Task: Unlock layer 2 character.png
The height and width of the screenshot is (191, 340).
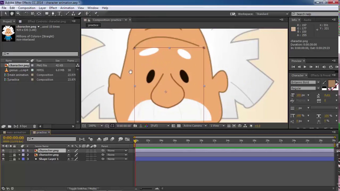Action: pos(14,155)
